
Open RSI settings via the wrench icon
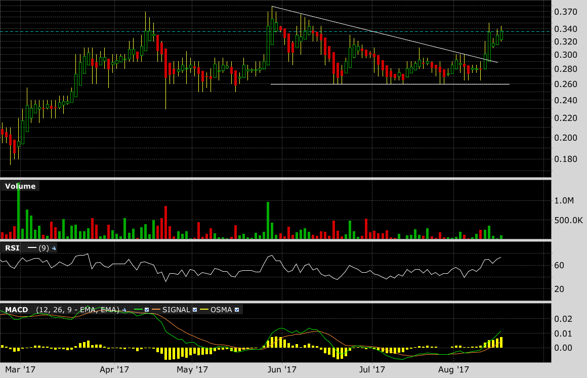[54, 248]
